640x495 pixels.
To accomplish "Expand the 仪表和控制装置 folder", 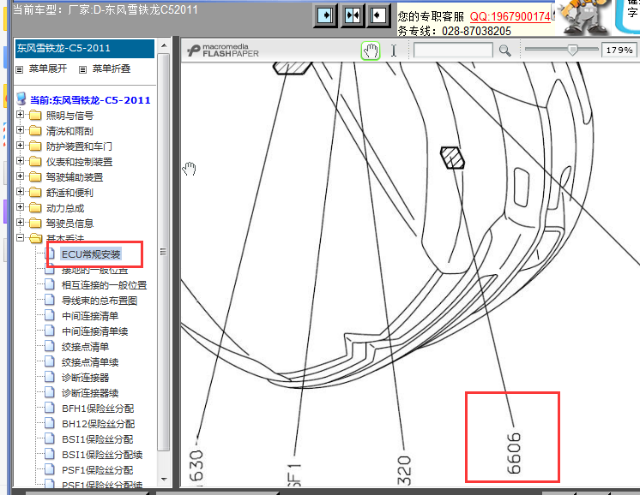I will coord(20,161).
